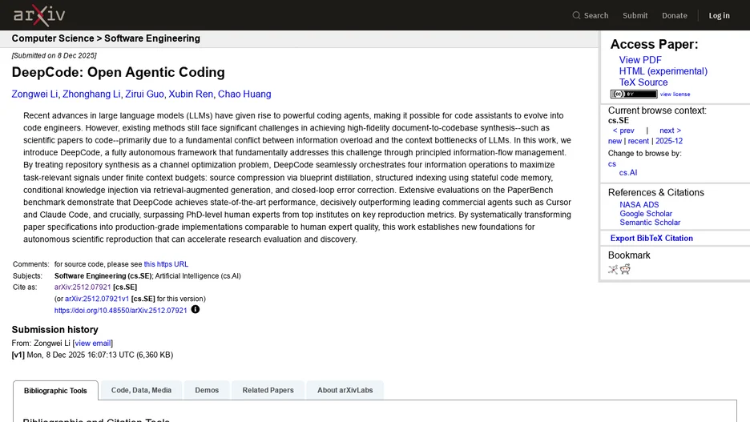
Task: Open the 2025-12 listing
Action: tap(669, 141)
